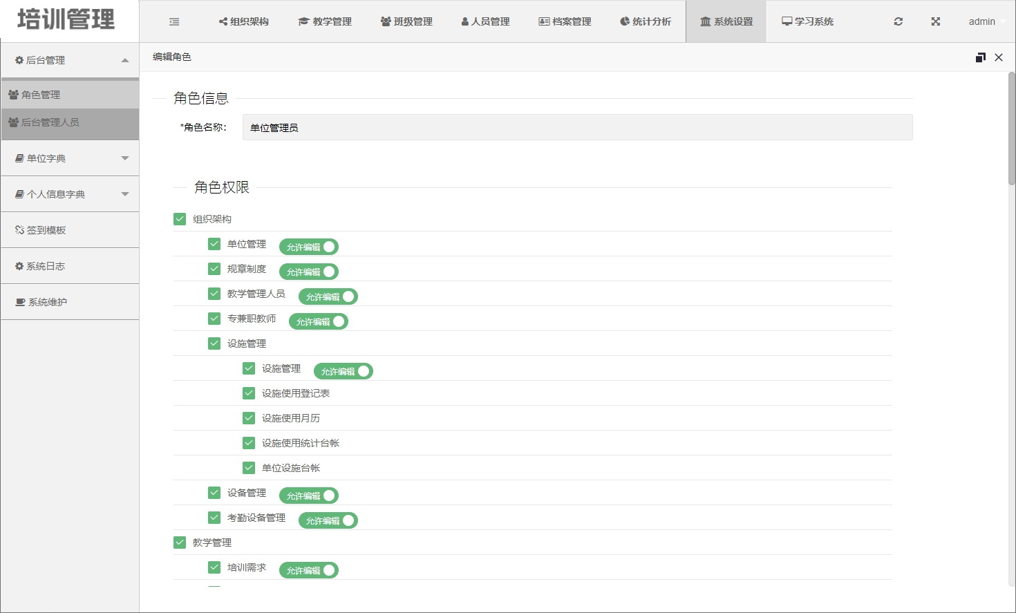This screenshot has height=613, width=1016.
Task: Turn off 允许编辑 toggle for 规章制度
Action: pos(309,272)
